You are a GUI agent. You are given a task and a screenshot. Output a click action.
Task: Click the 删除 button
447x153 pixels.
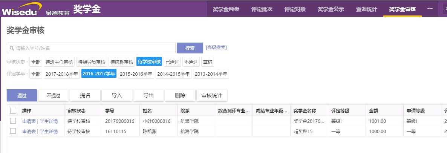tap(180, 95)
